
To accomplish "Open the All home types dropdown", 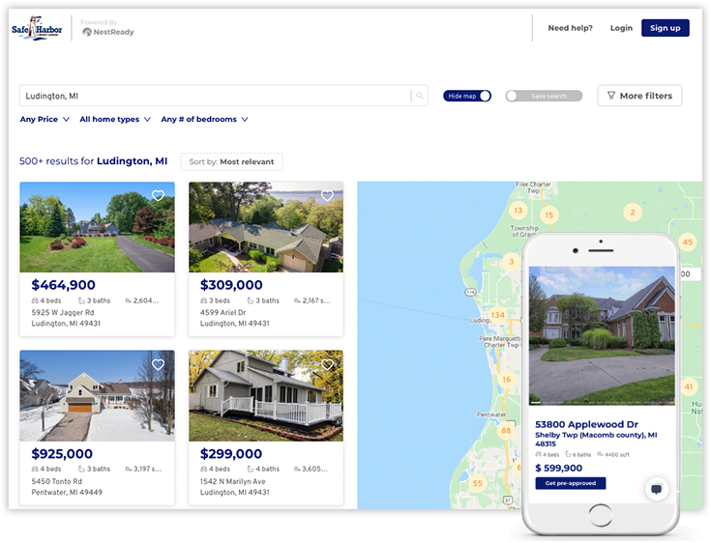I will point(115,119).
